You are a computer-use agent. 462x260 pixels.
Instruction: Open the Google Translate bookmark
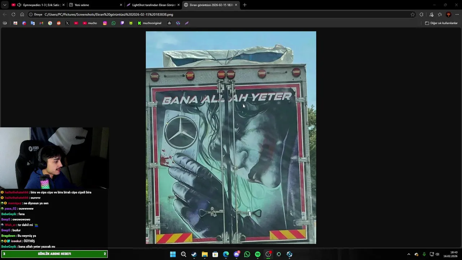coord(32,23)
